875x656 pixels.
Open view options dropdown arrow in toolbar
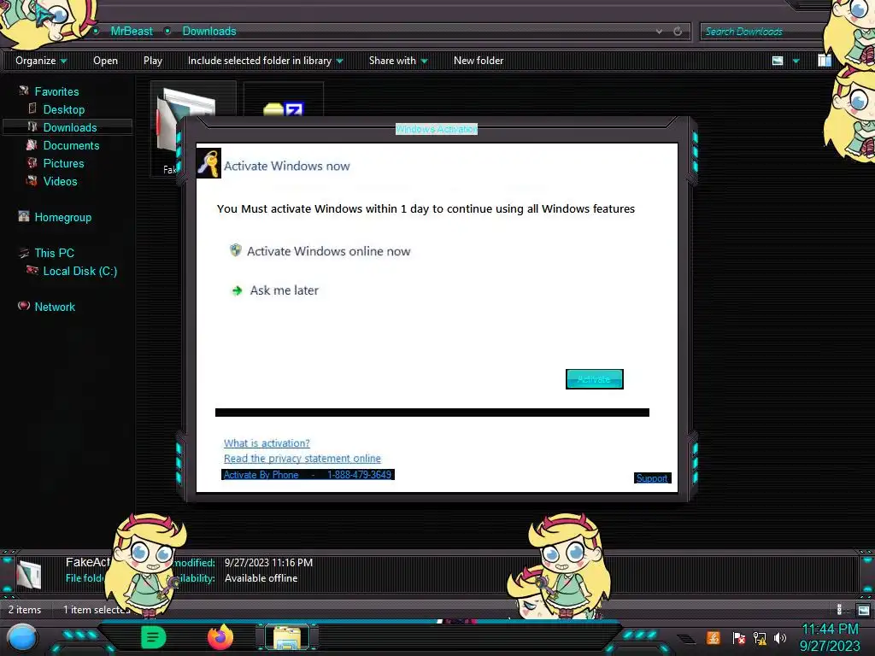pos(796,61)
